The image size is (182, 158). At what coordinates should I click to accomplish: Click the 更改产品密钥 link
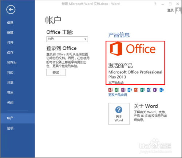pyautogui.click(x=118, y=95)
